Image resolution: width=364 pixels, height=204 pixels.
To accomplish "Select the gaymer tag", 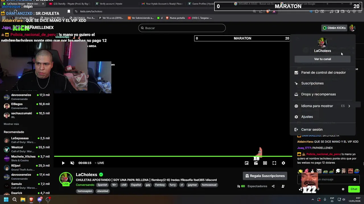I will click(192, 185).
